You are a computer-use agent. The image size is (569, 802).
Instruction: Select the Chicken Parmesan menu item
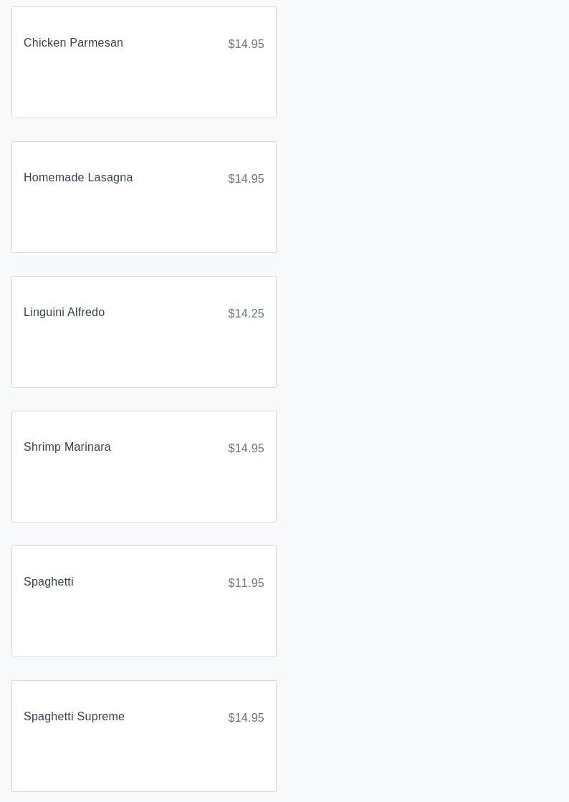(73, 43)
